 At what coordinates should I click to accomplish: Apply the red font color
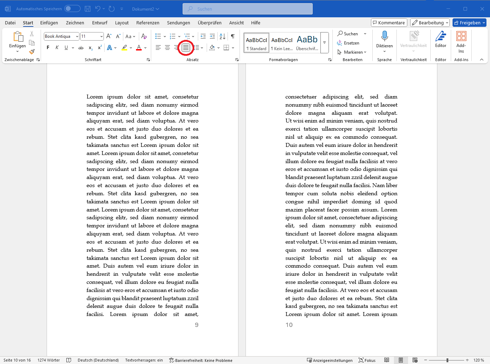tap(139, 48)
